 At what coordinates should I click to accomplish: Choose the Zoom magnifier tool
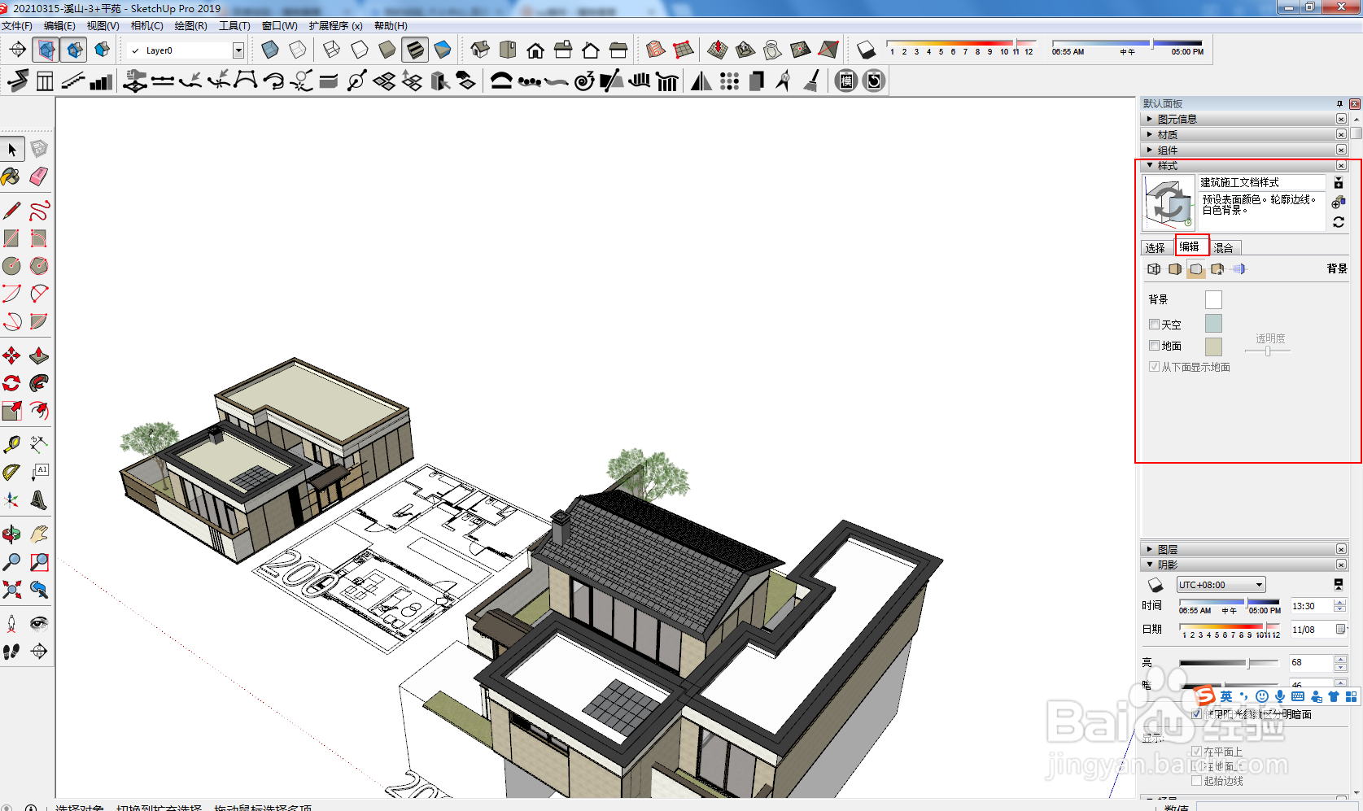(x=11, y=562)
